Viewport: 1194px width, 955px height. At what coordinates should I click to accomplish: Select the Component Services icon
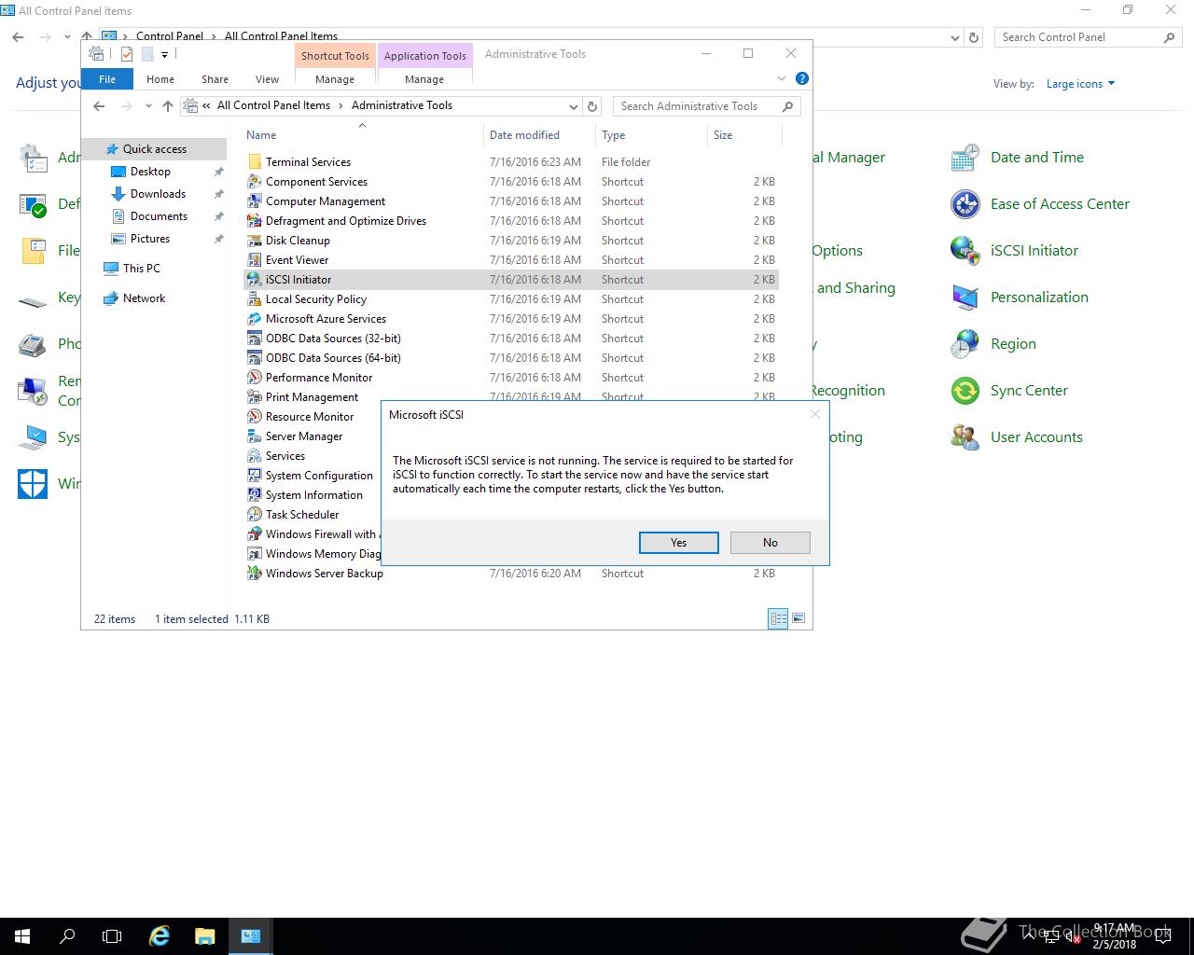pos(254,182)
